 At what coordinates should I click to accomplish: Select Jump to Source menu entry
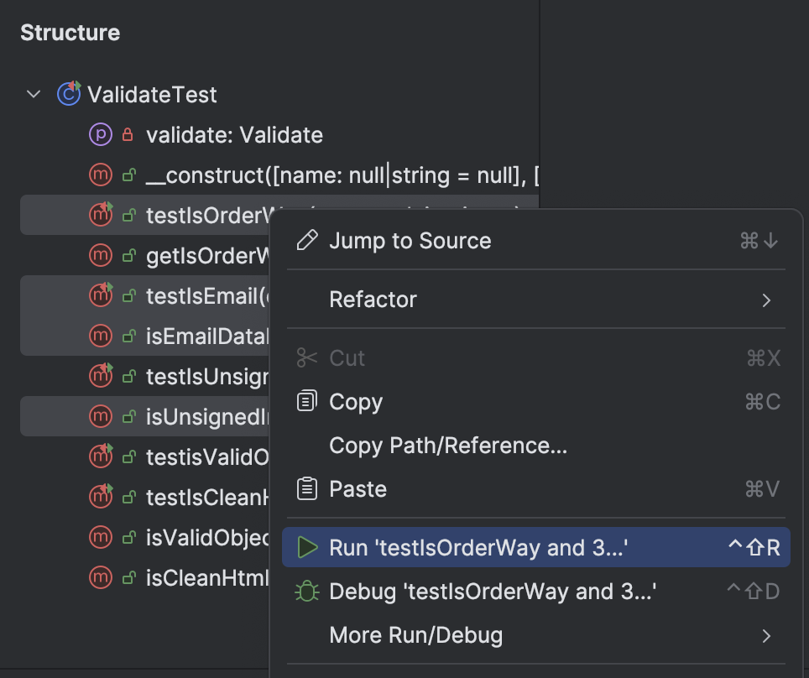coord(410,241)
